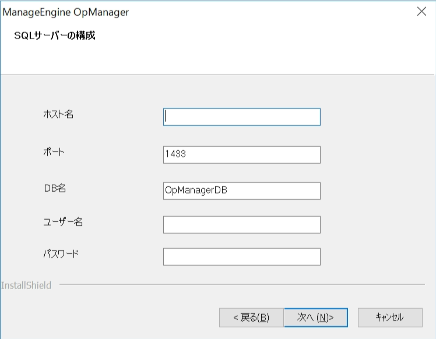Click the SQLサーバーの構成 heading
This screenshot has width=436, height=339.
coord(55,36)
